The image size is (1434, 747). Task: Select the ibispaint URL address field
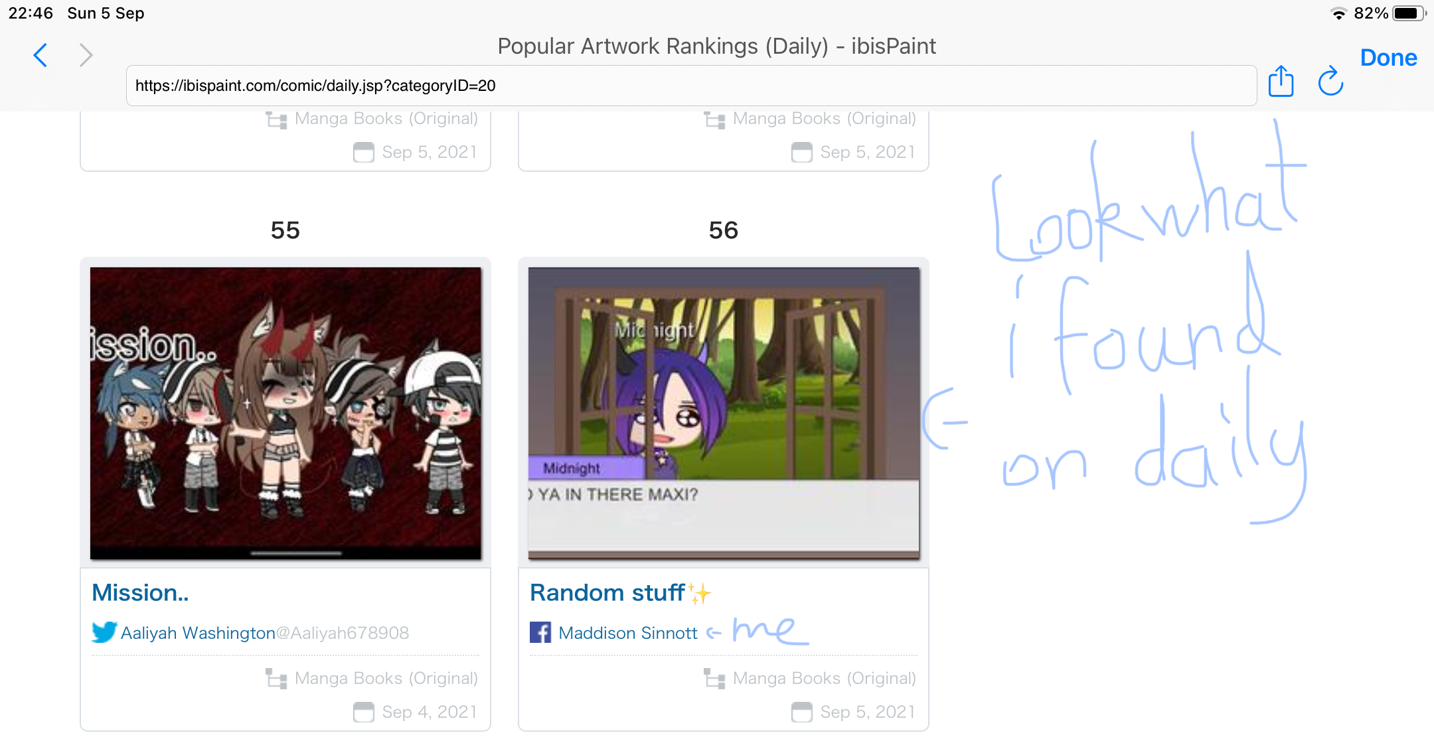coord(691,86)
